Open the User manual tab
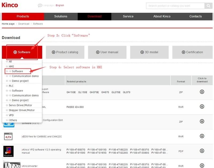The width and height of the screenshot is (214, 168). [x=107, y=52]
